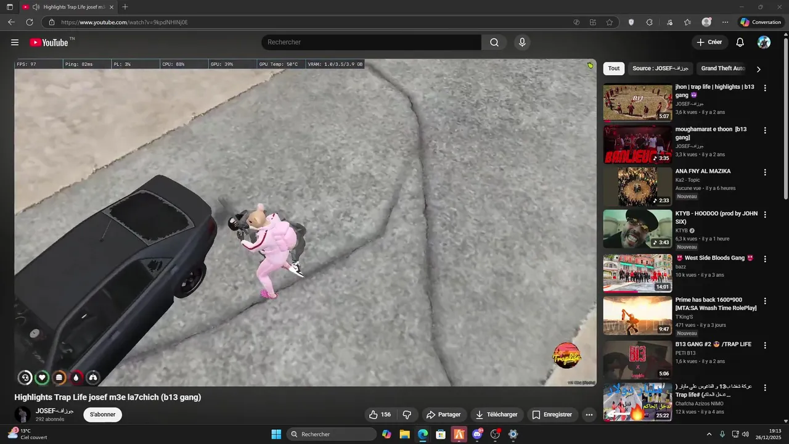Open the Windows Start menu
789x444 pixels.
pos(276,434)
